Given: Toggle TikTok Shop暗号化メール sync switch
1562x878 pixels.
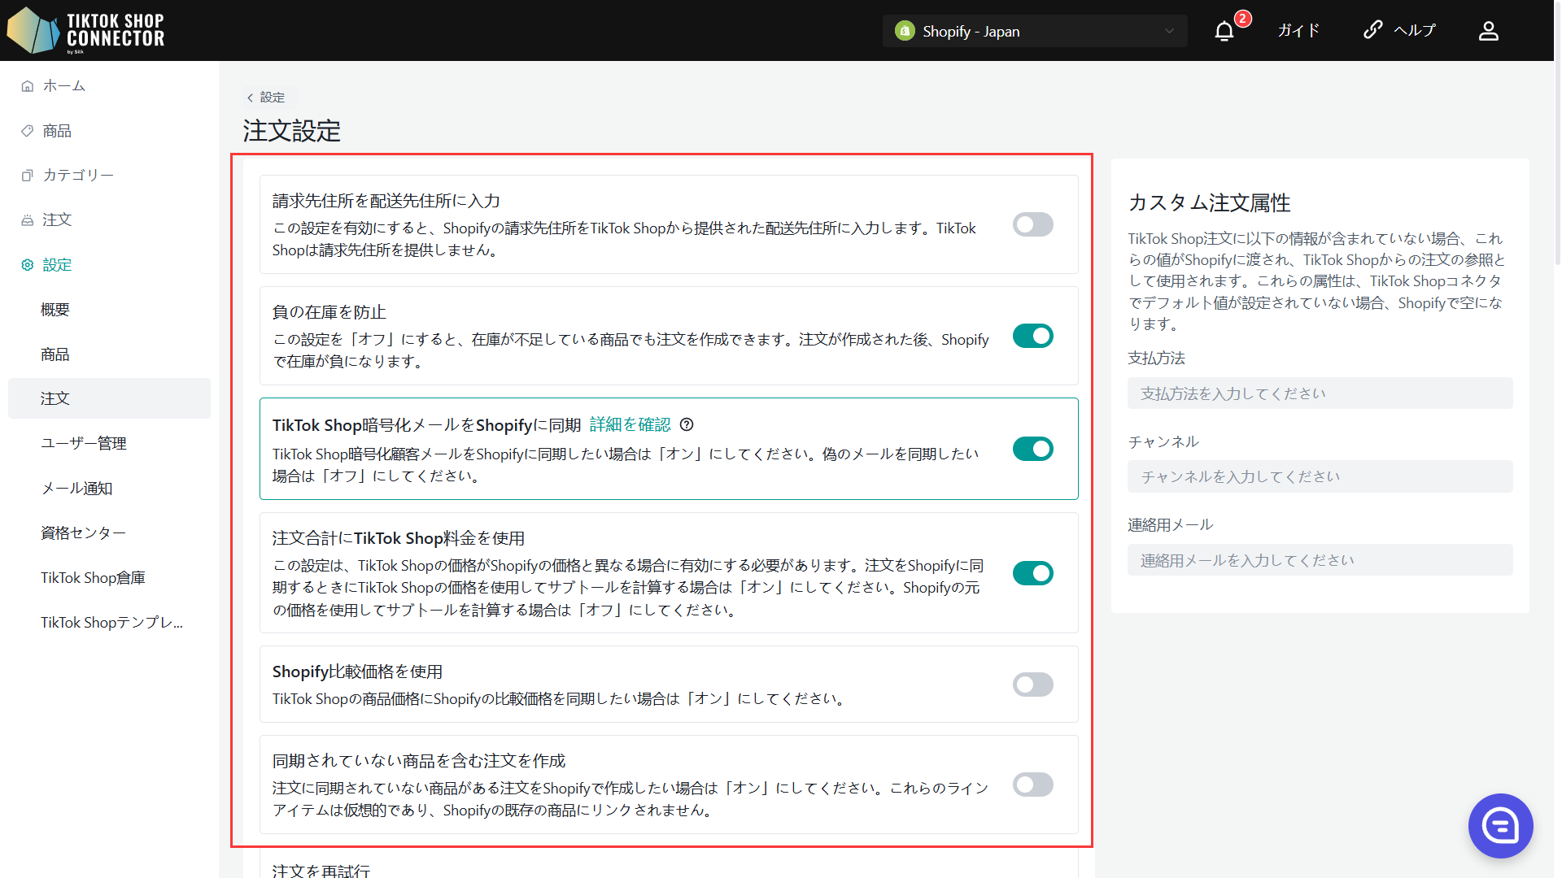Looking at the screenshot, I should tap(1032, 449).
